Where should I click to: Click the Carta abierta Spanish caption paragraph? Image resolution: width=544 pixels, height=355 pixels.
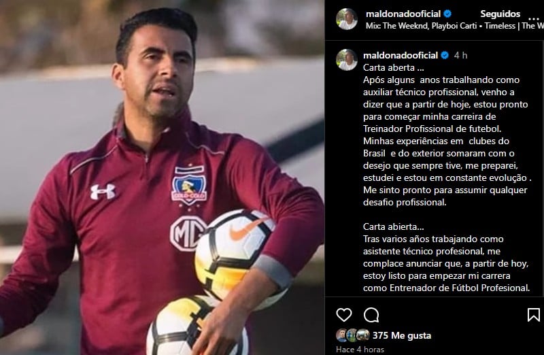447,257
